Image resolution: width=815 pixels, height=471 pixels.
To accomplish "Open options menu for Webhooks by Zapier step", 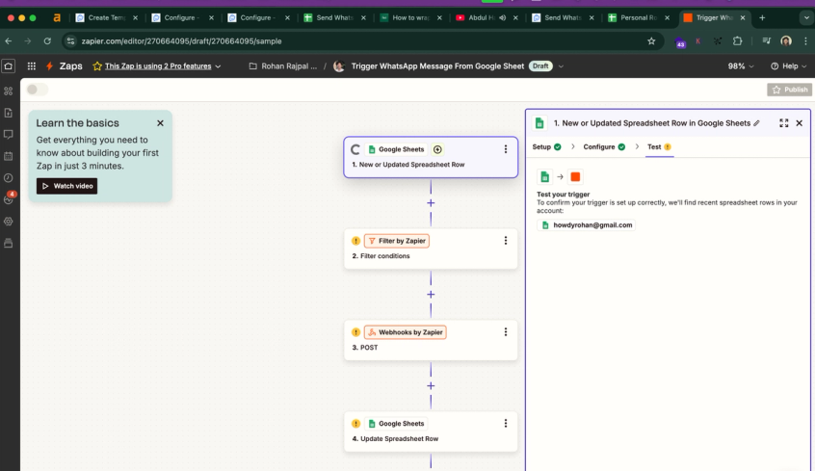I will coord(505,331).
